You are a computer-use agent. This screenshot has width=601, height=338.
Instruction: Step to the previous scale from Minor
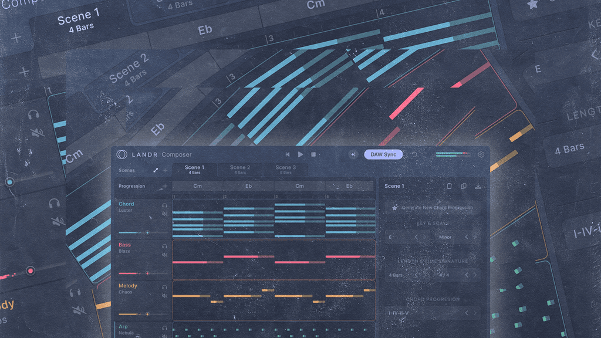point(467,237)
